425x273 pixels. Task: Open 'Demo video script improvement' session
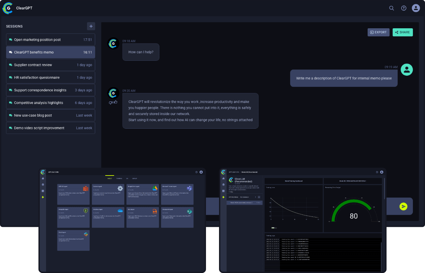coord(51,128)
